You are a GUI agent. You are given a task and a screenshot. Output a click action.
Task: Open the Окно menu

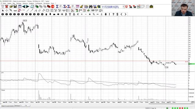52,3
